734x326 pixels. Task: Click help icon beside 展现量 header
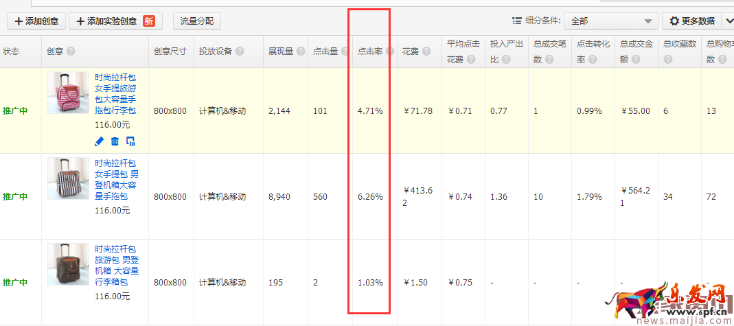[300, 51]
